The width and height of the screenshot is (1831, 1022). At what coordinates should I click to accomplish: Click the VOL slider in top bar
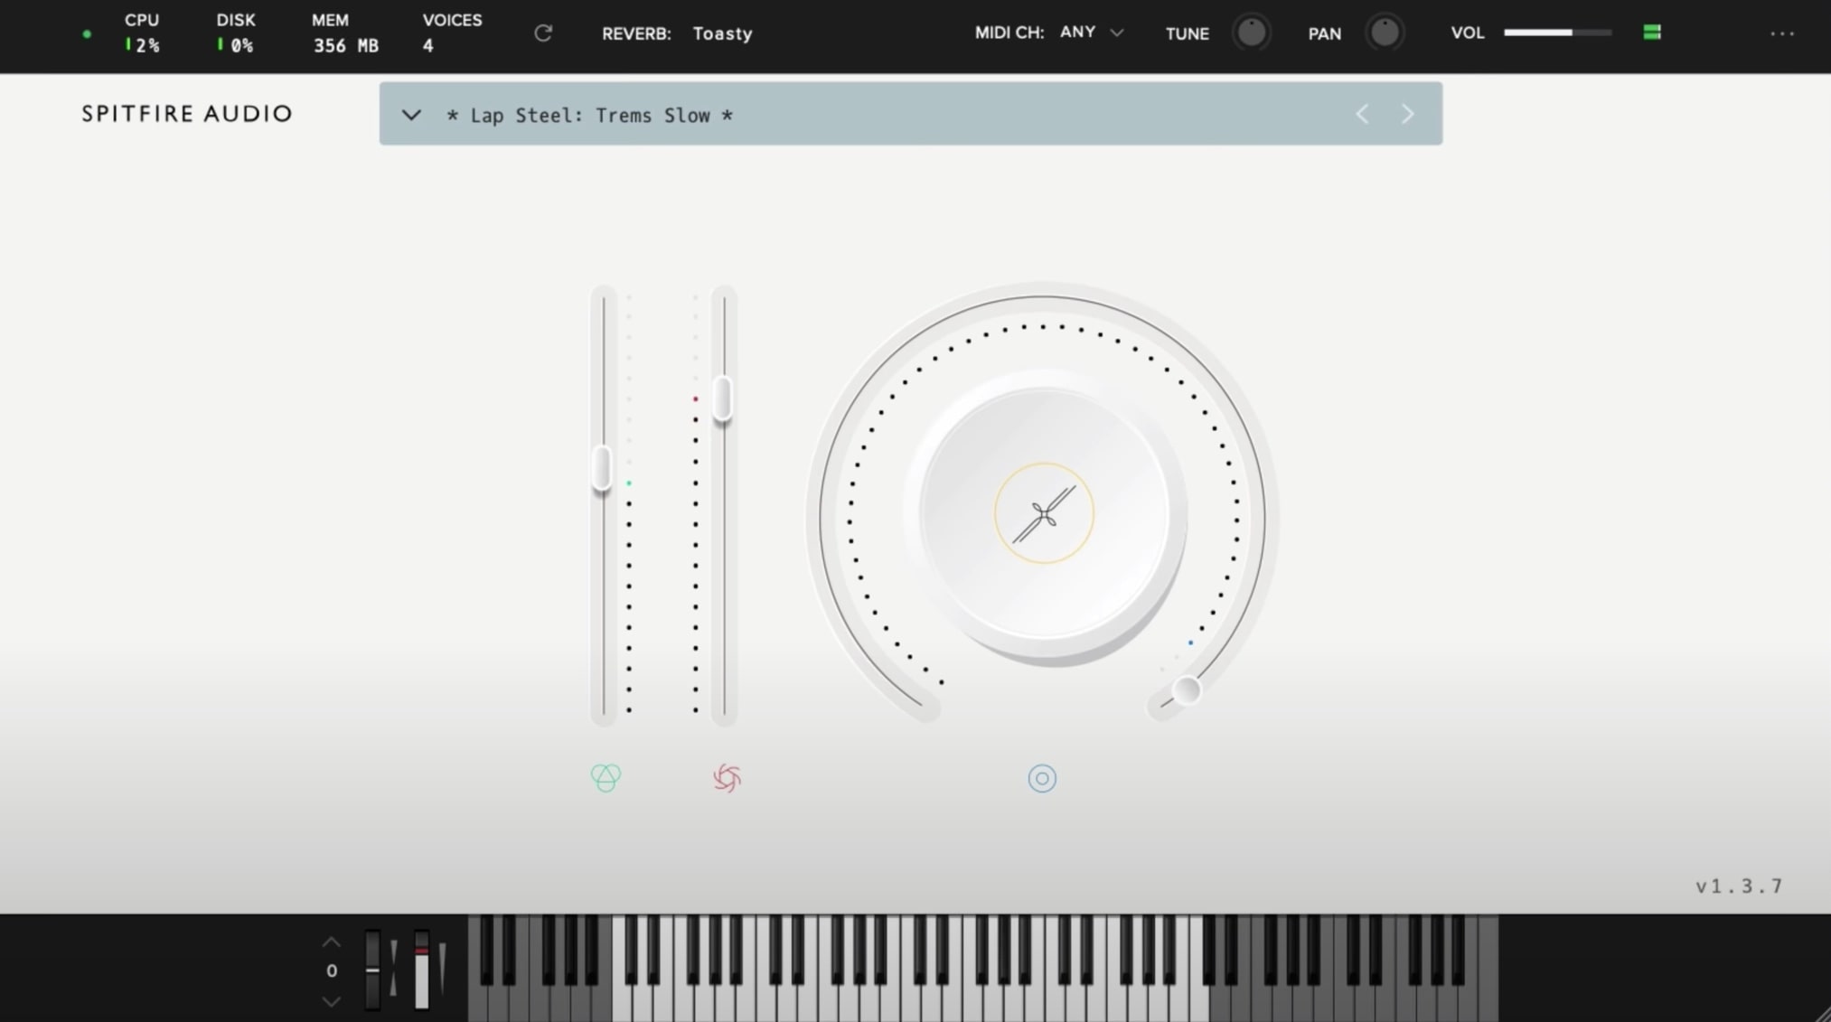(x=1557, y=33)
